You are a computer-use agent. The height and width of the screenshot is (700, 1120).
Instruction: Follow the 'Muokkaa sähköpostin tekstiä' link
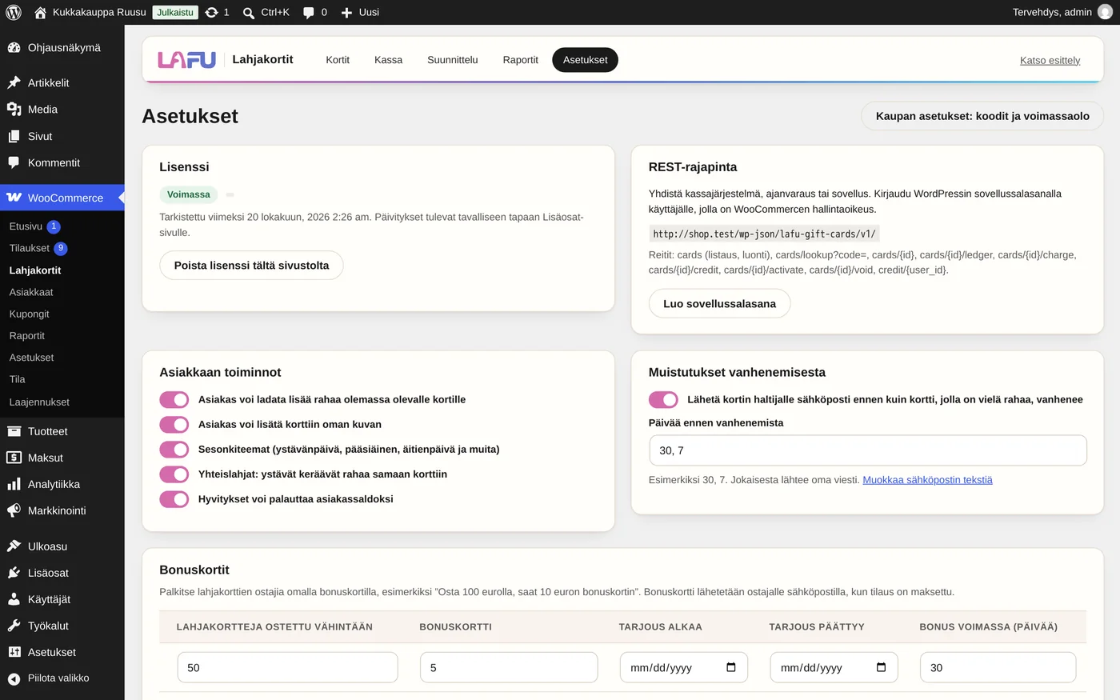pyautogui.click(x=927, y=480)
